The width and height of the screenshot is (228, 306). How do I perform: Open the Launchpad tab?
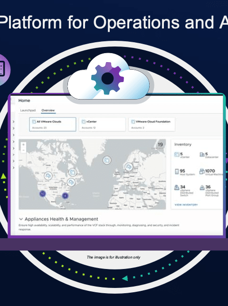tap(28, 110)
